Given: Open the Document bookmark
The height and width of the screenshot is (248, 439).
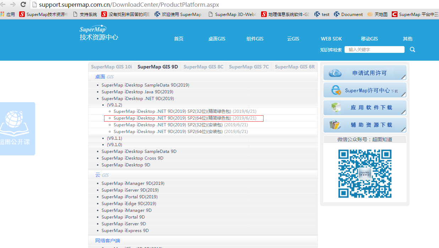Looking at the screenshot, I should [348, 15].
